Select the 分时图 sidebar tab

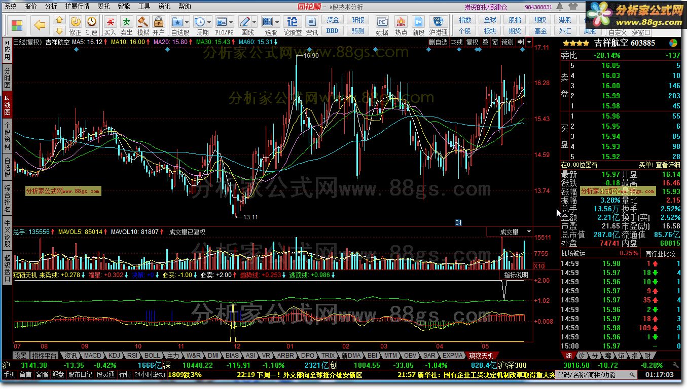pyautogui.click(x=7, y=77)
